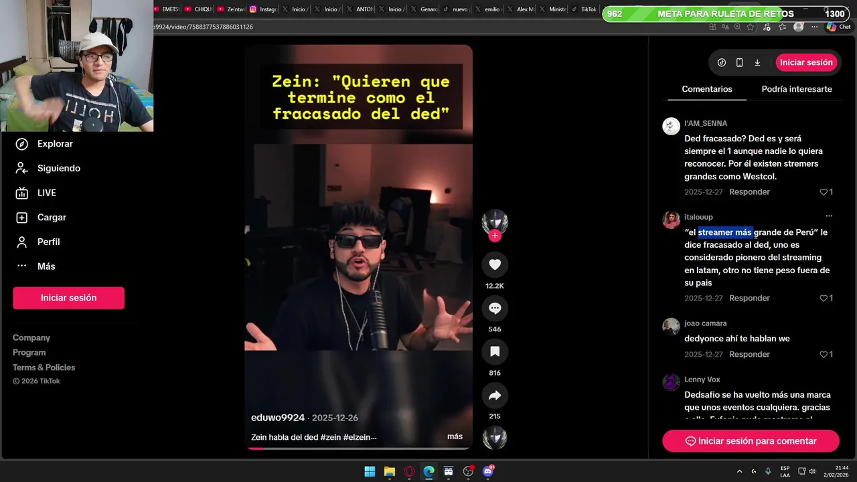Open Discord from the taskbar
This screenshot has height=482, width=857.
click(488, 471)
